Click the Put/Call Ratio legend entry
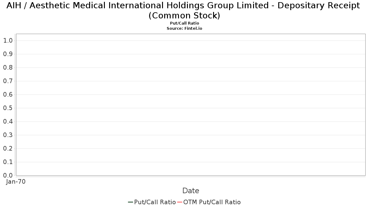 152,202
